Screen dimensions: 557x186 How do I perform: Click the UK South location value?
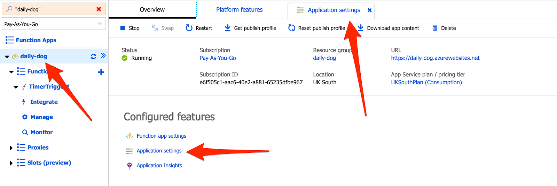coord(325,82)
